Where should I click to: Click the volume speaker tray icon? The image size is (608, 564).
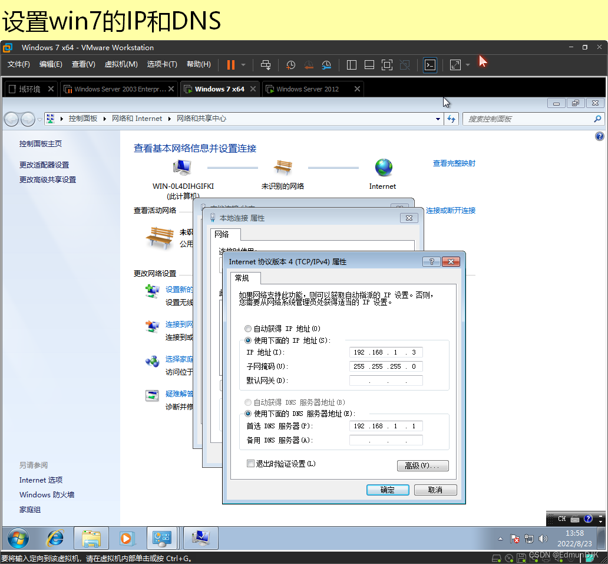tap(543, 539)
